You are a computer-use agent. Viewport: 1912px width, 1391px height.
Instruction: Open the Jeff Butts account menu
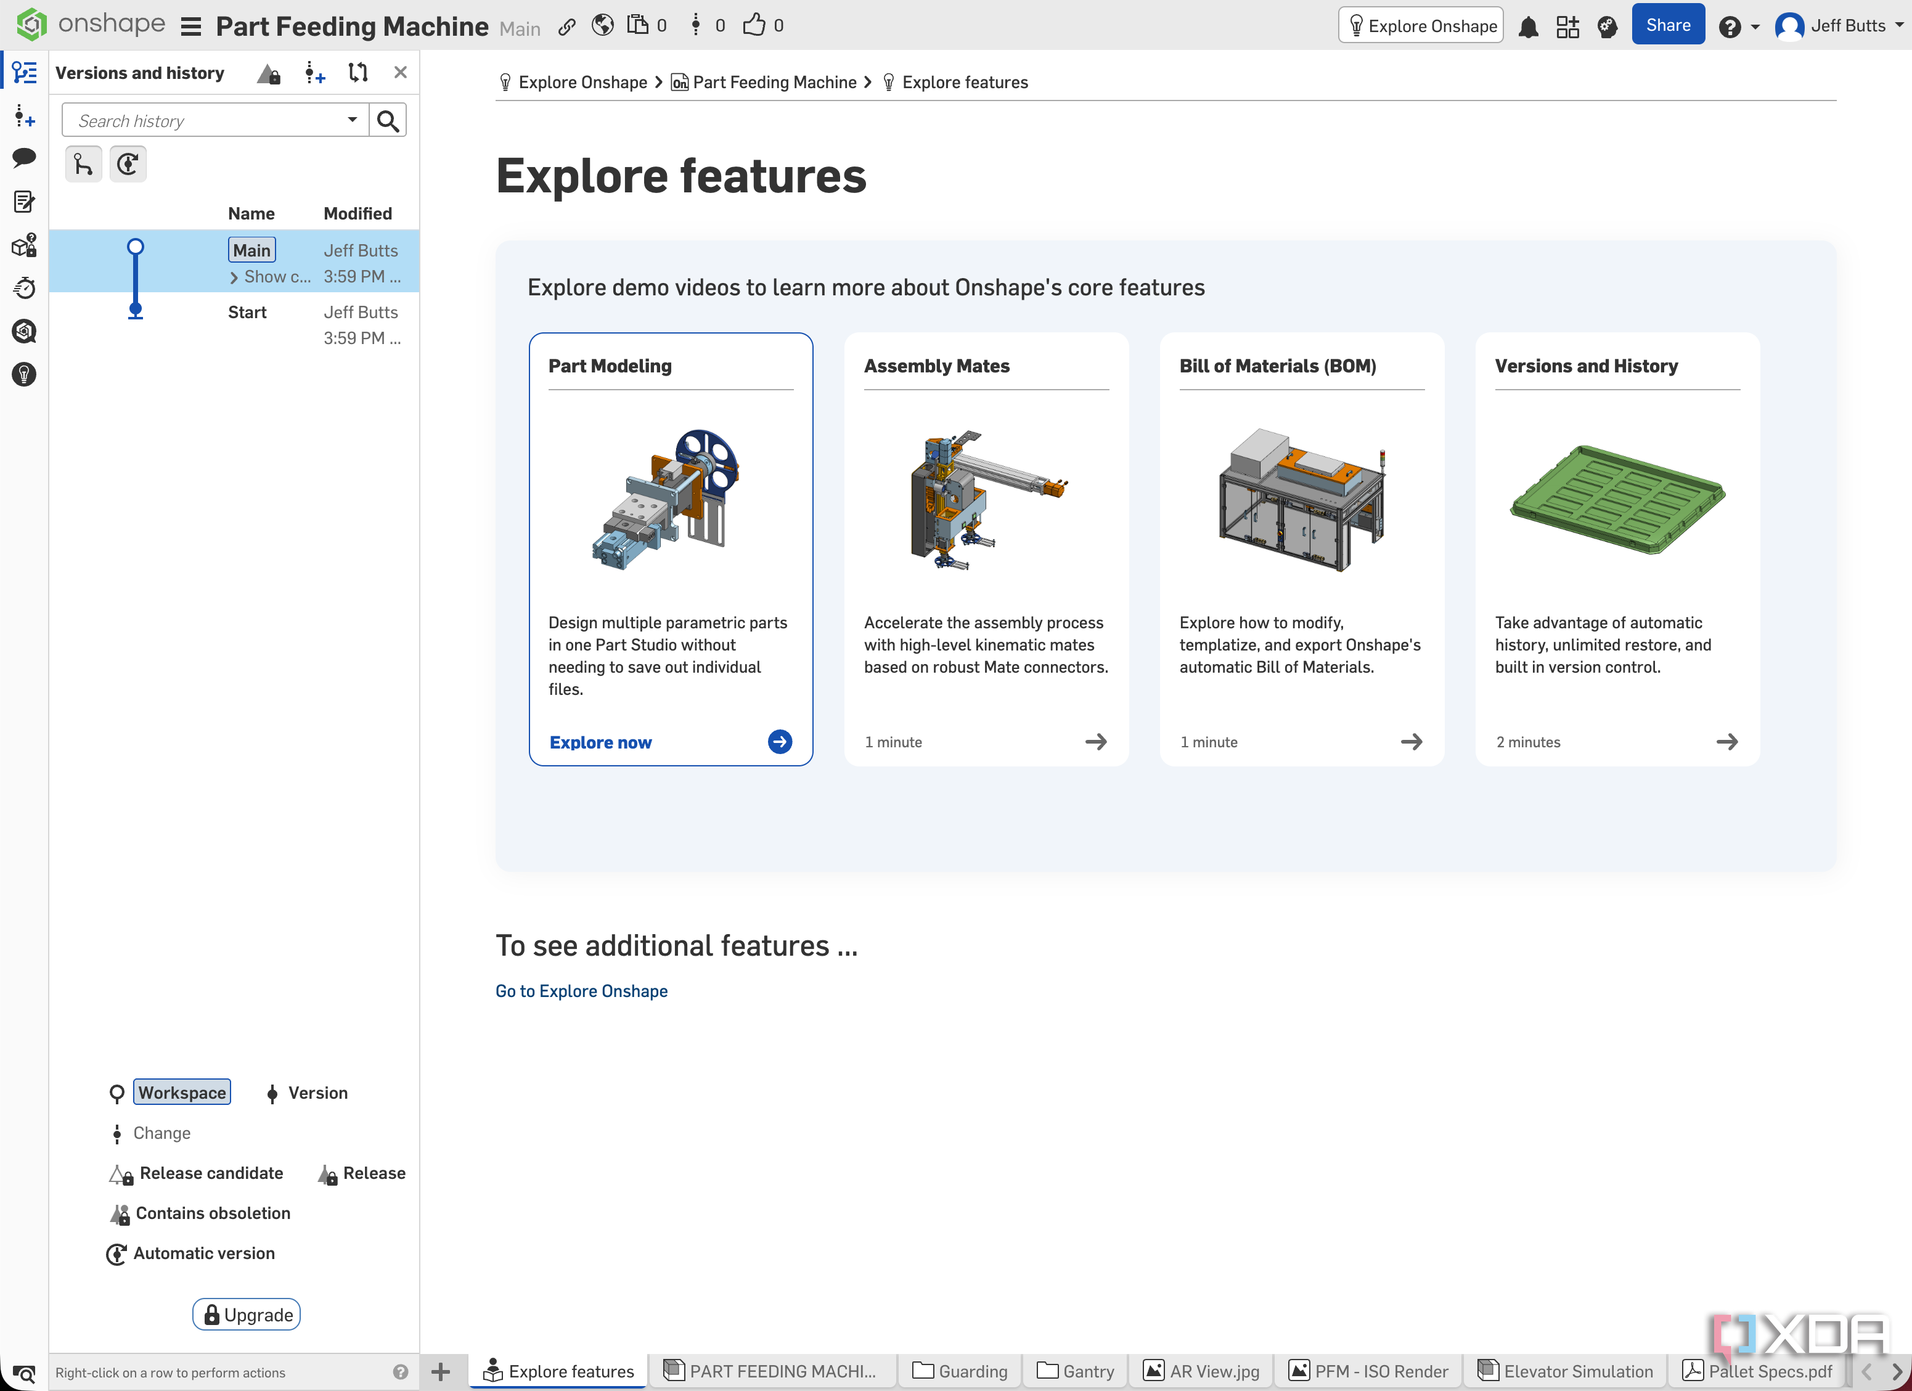(1839, 26)
